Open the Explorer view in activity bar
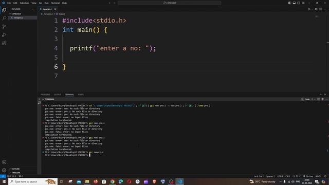329x185 pixels. [x=4, y=10]
